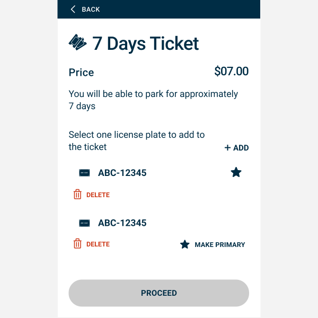This screenshot has height=318, width=318.
Task: Click the $07.00 price amount
Action: click(x=231, y=71)
